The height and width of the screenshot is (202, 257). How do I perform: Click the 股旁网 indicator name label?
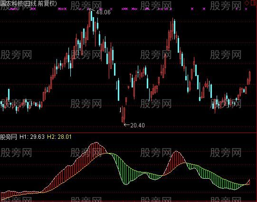point(9,137)
